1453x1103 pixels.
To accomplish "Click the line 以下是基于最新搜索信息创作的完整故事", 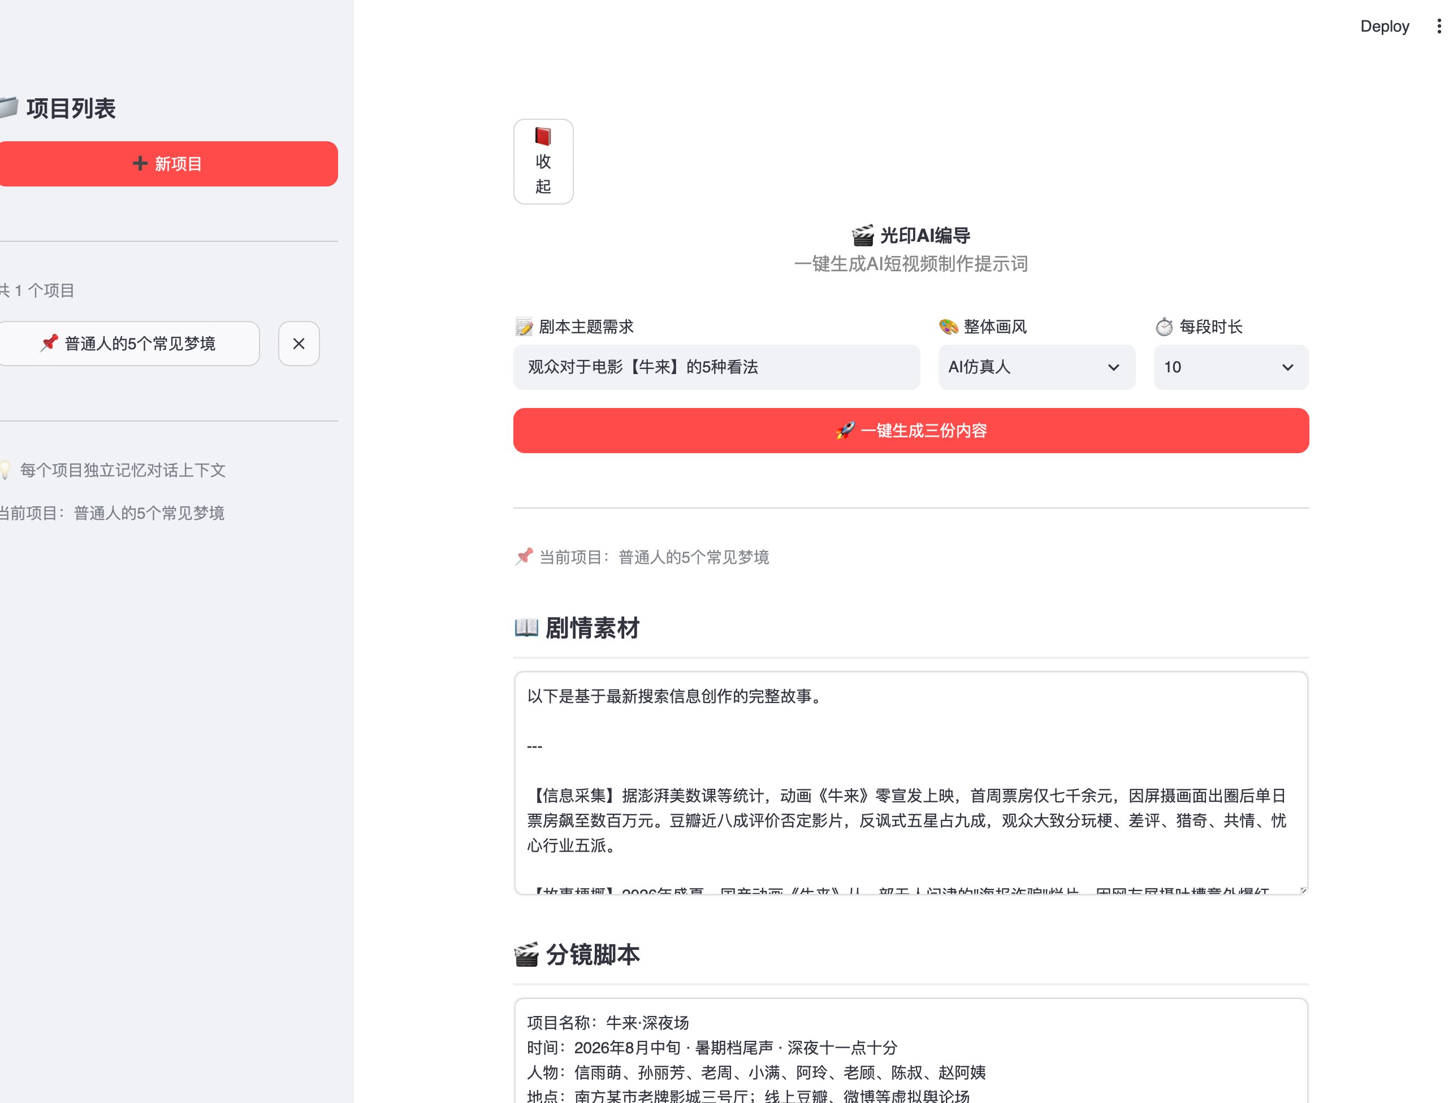I will coord(674,696).
